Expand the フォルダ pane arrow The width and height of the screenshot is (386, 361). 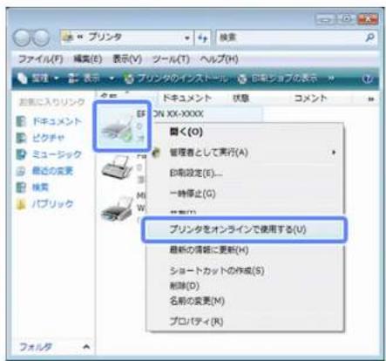(x=86, y=346)
